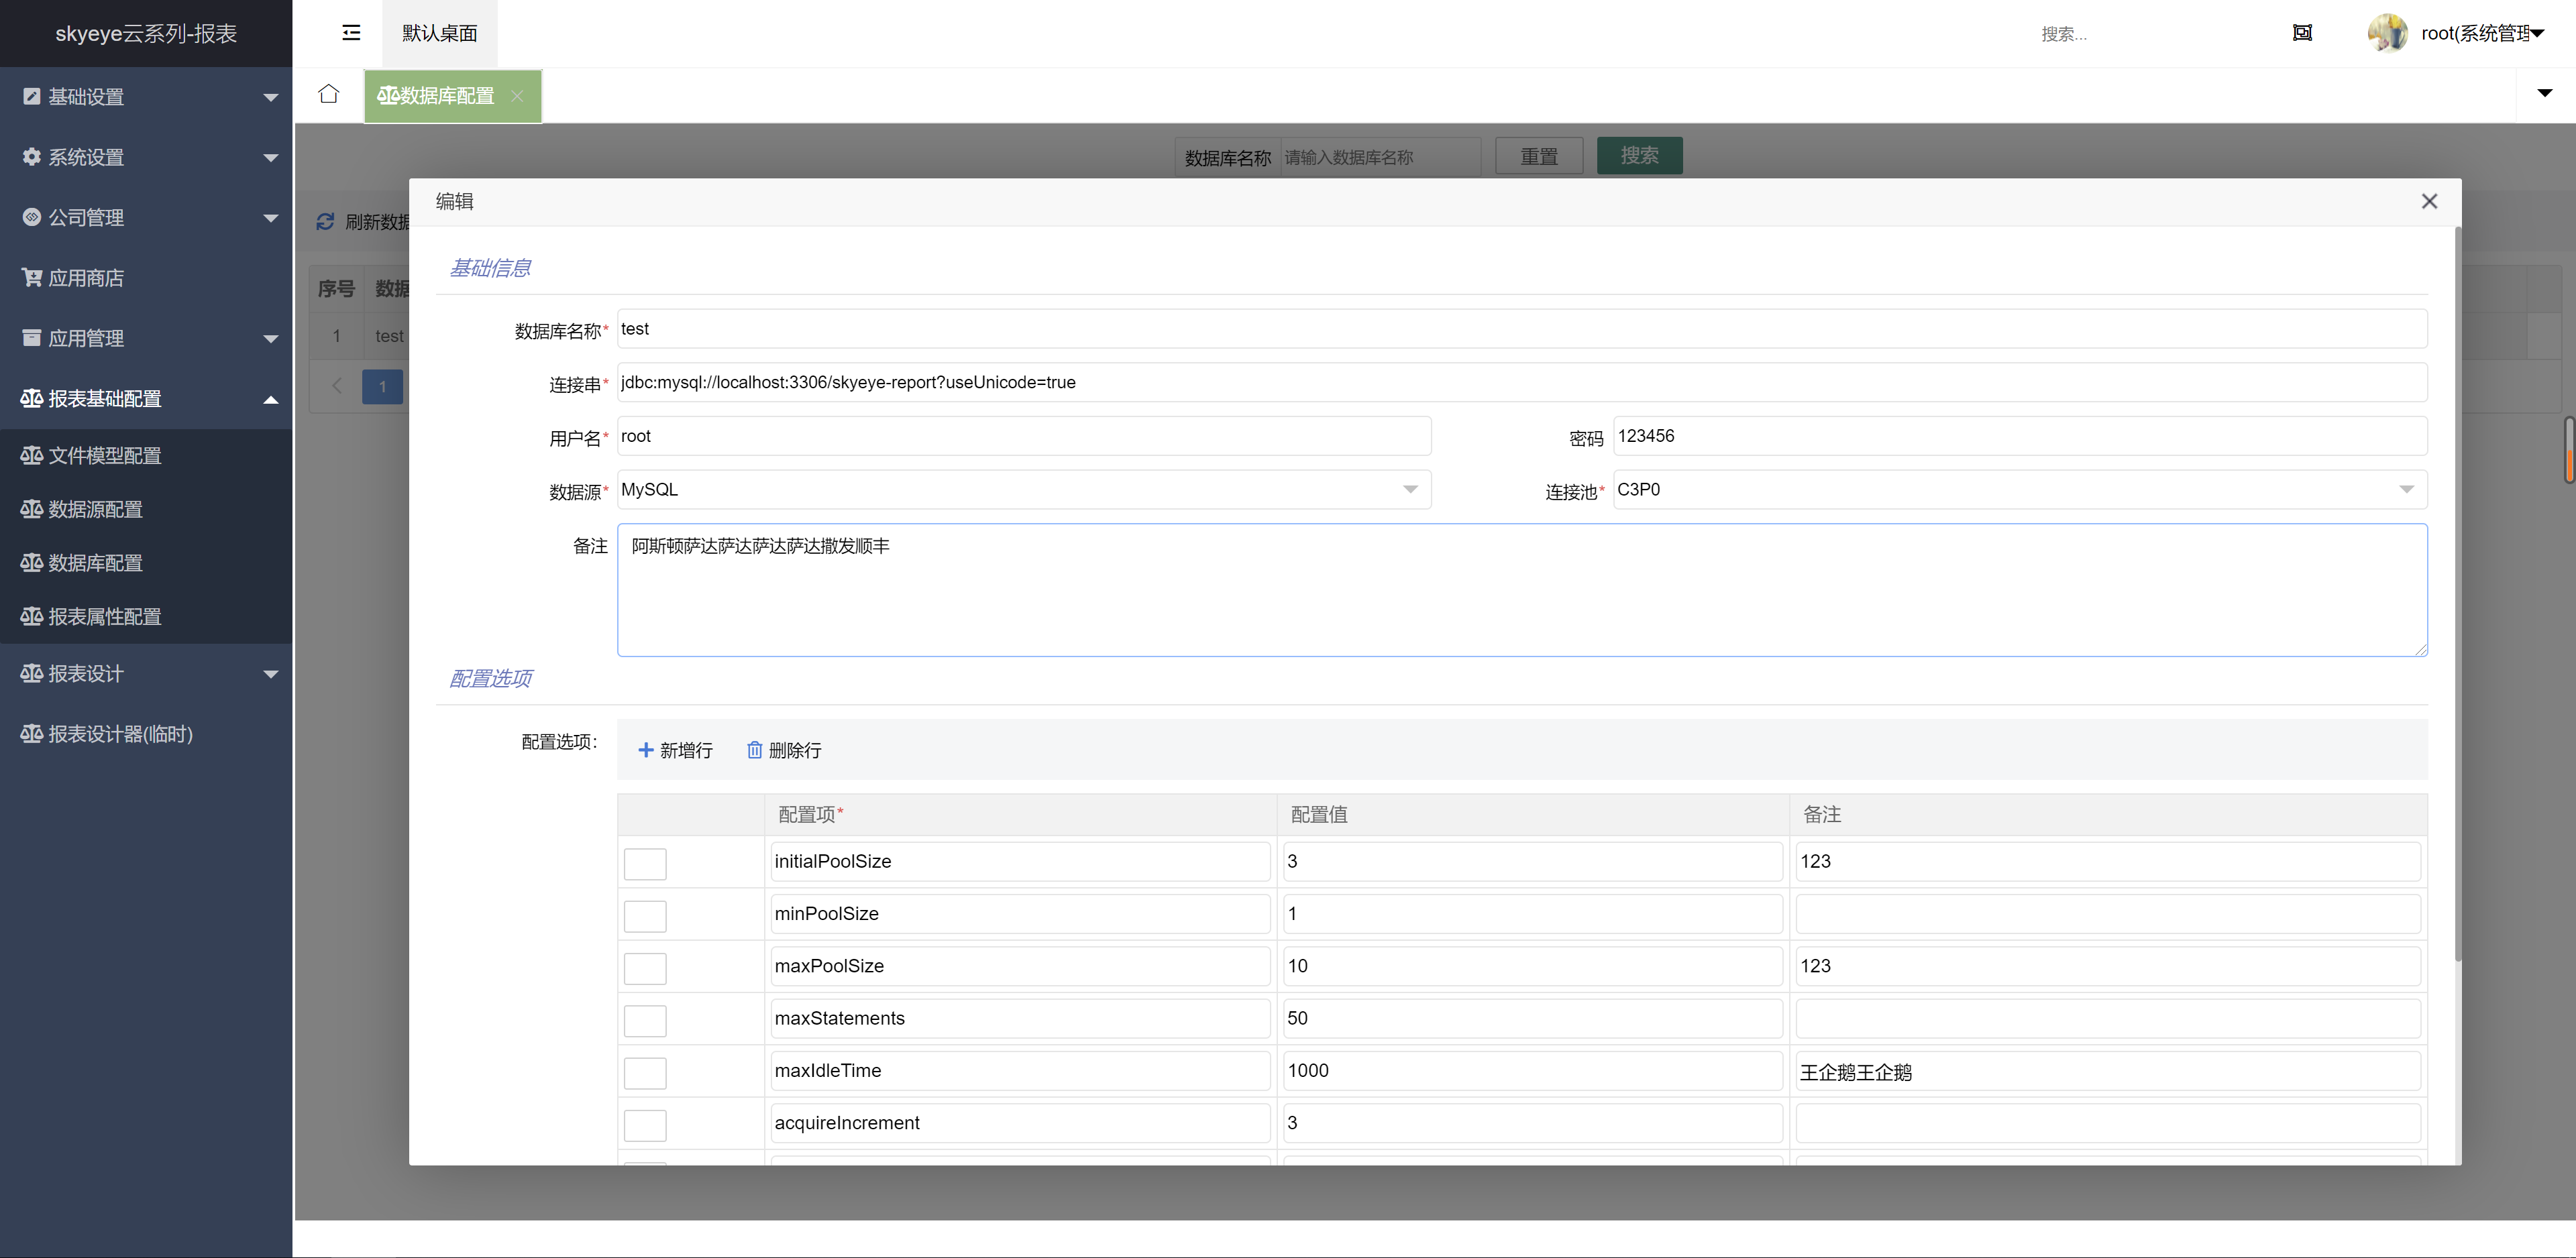Click the fullscreen icon in the top bar
The width and height of the screenshot is (2576, 1258).
(x=2302, y=33)
